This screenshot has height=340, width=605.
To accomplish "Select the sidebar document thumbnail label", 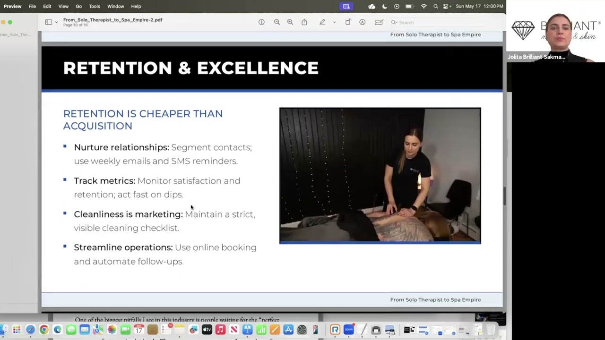I will click(15, 34).
